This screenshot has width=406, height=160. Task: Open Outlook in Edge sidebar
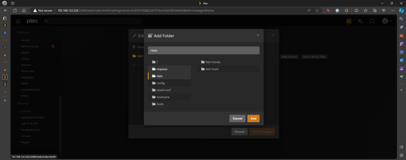[402, 60]
